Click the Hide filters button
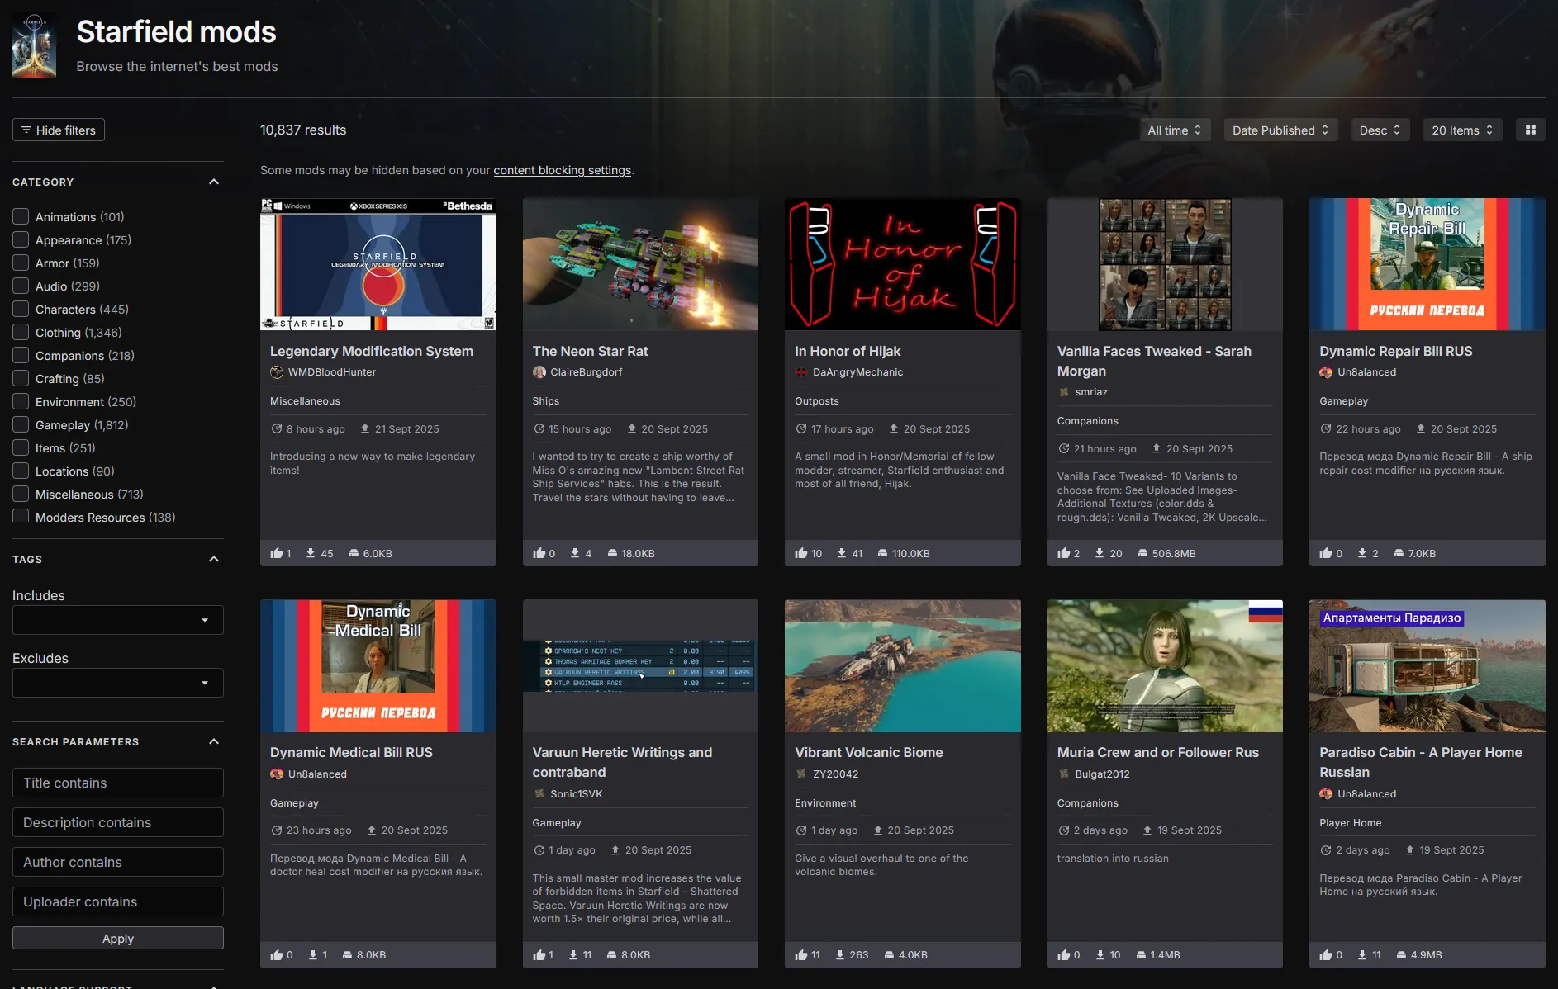 59,130
